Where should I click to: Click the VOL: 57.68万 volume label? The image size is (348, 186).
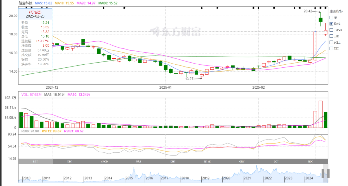click(31, 95)
